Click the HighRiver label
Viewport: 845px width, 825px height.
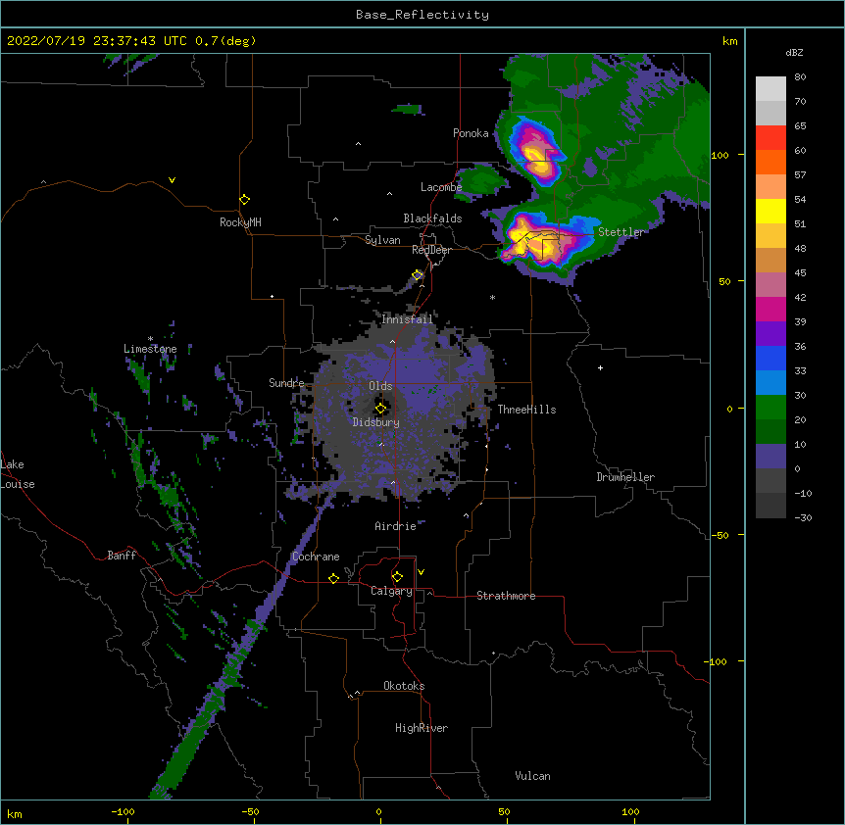(422, 728)
